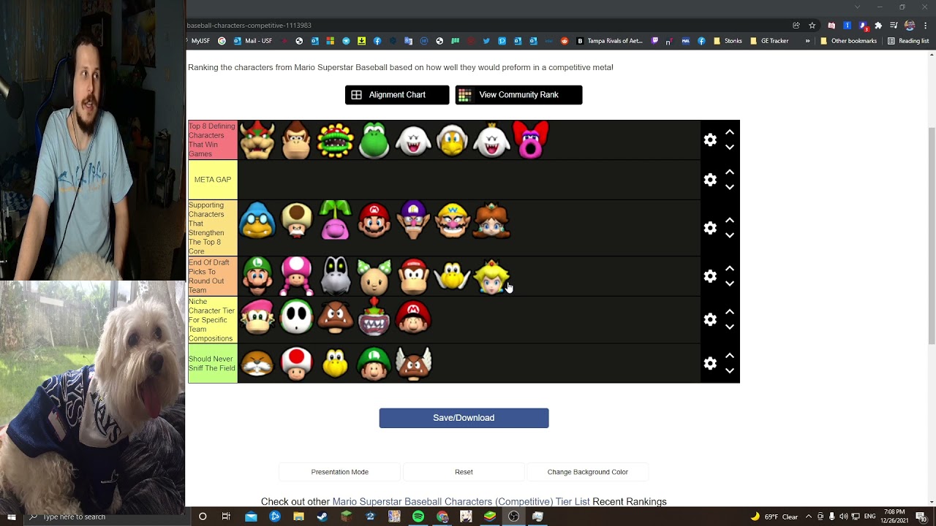
Task: Enable Presentation Mode
Action: click(339, 472)
